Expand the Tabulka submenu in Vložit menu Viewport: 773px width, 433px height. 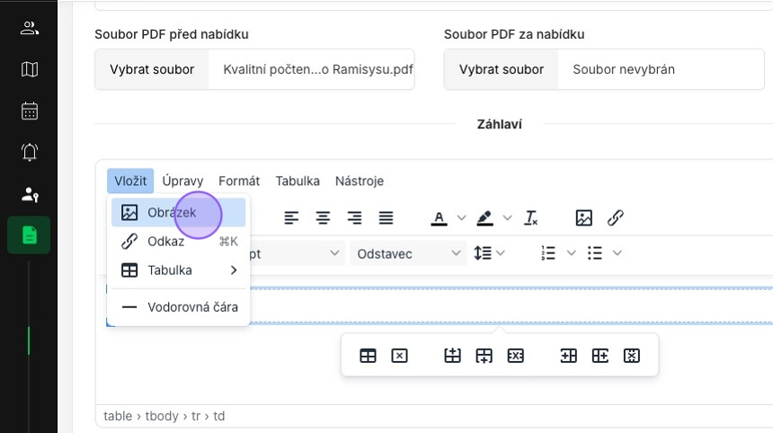179,270
